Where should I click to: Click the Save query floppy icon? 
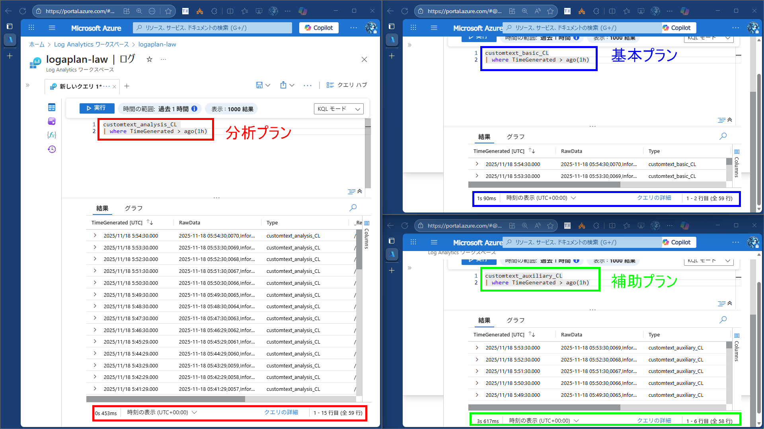259,85
